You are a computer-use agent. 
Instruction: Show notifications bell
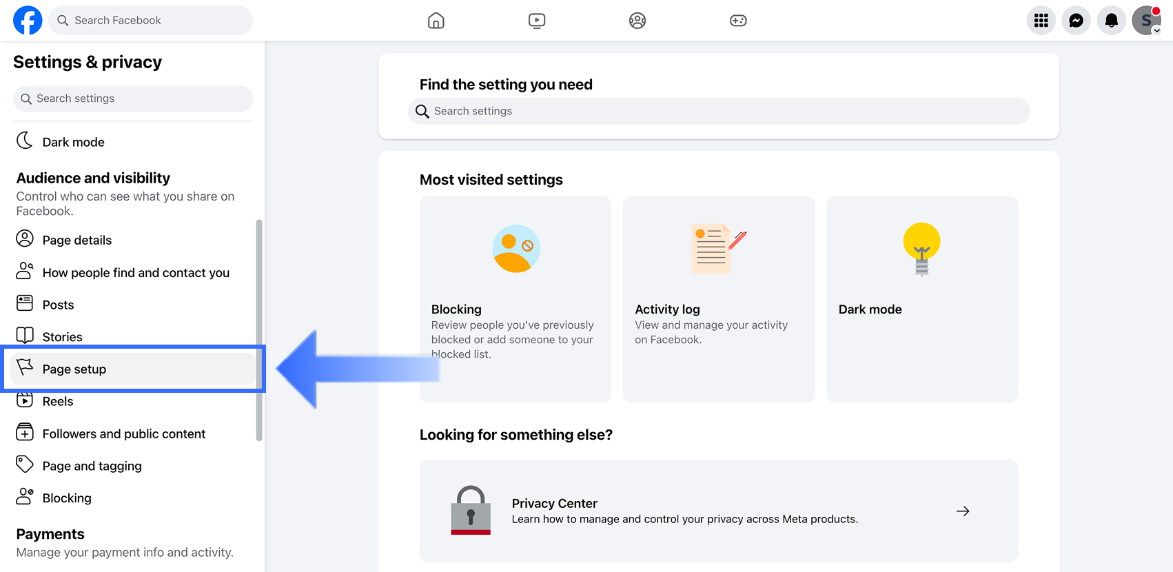click(1112, 21)
